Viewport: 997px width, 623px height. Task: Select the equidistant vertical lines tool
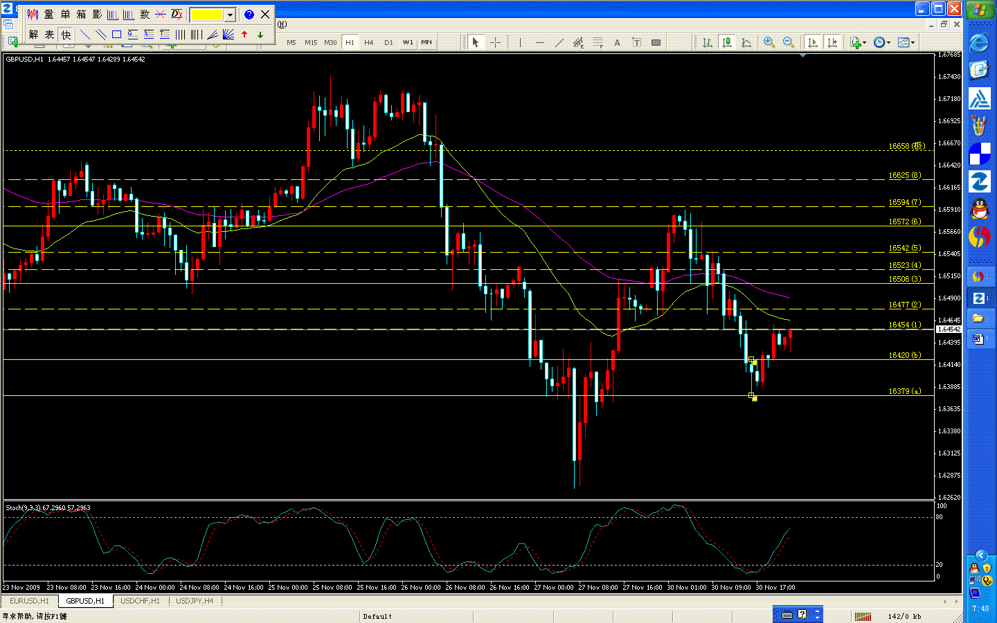181,34
